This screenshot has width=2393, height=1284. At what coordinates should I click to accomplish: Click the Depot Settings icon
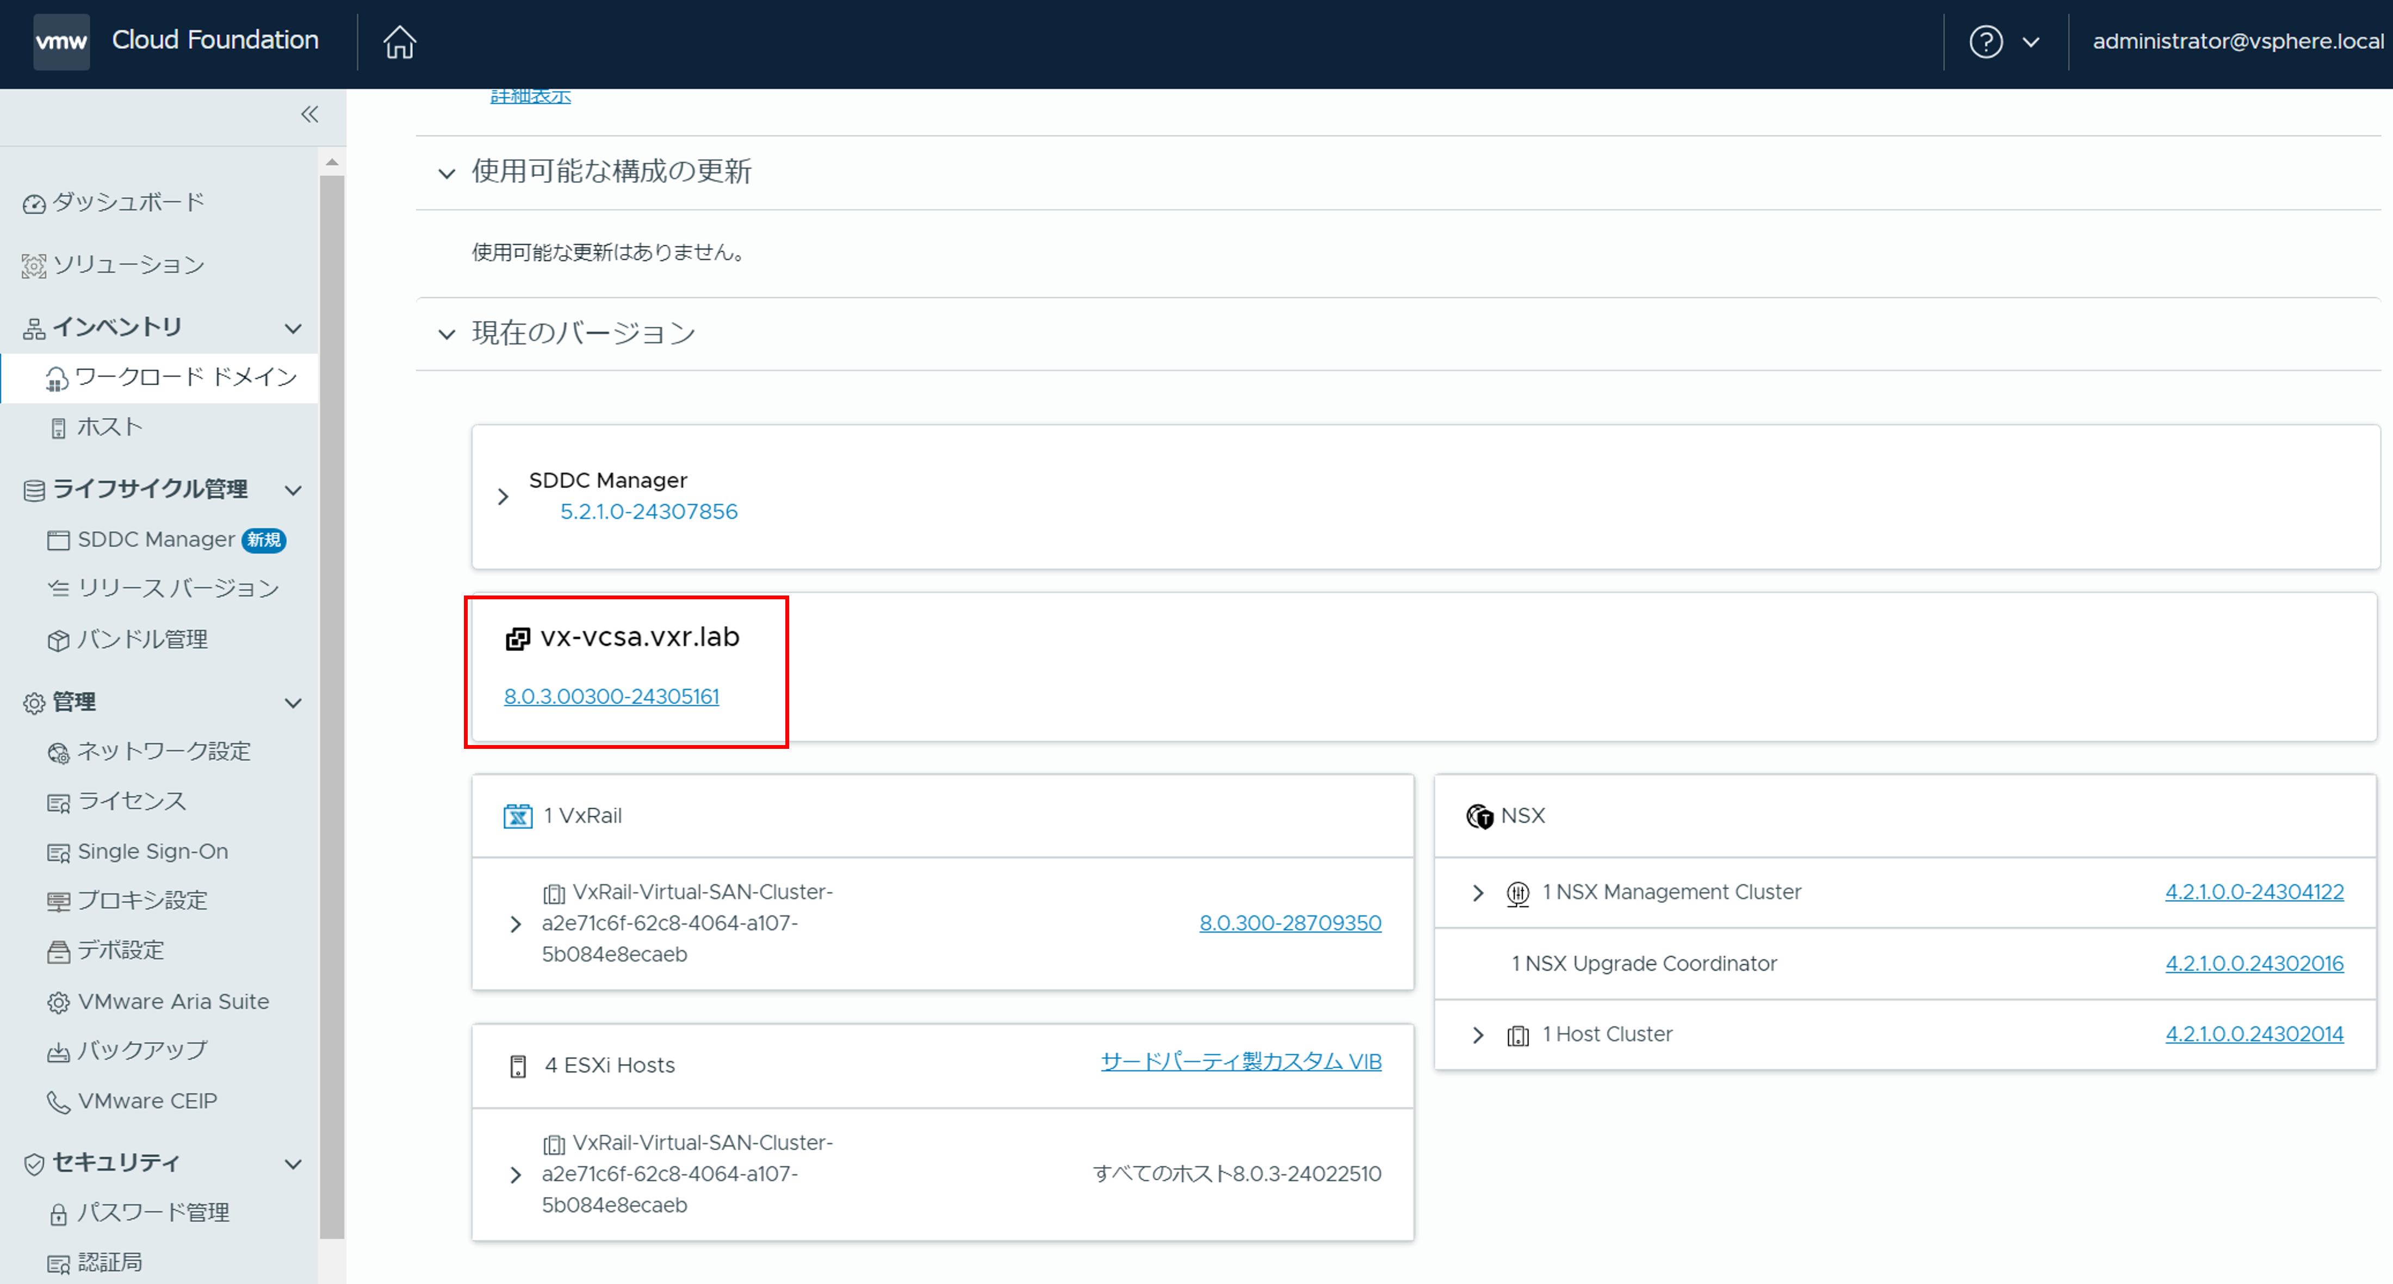click(x=59, y=951)
